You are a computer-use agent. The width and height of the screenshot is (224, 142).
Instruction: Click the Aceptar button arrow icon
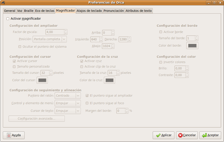pyautogui.click(x=204, y=135)
